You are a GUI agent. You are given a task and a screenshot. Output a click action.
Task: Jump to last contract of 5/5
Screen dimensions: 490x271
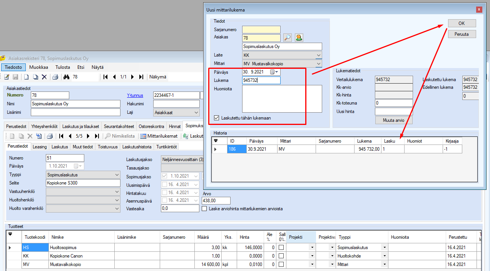(97, 136)
